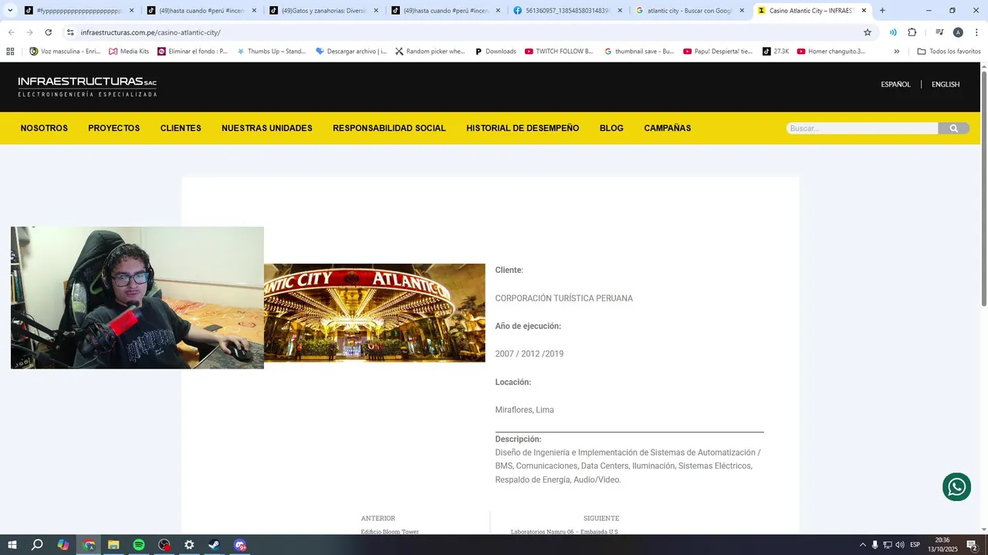Open the PROYECTOS menu

point(114,129)
